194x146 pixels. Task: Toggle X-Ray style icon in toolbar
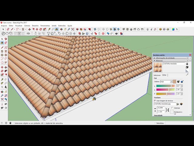(x=95, y=29)
